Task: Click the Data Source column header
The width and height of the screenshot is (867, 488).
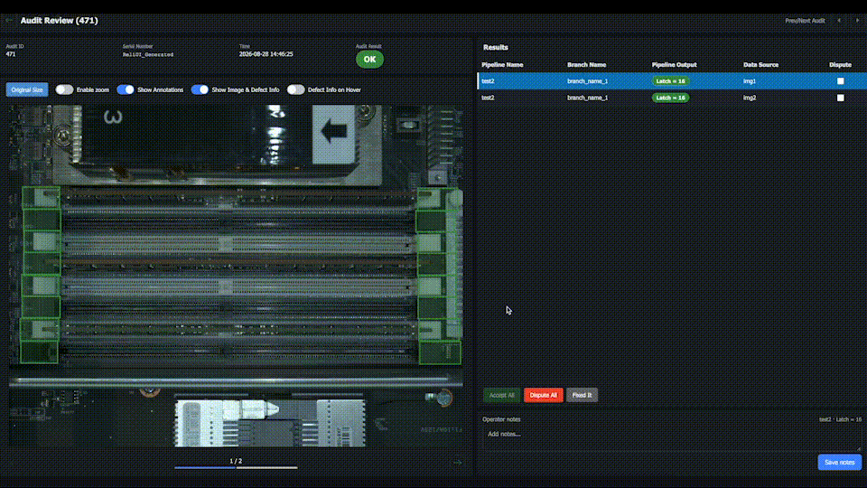Action: tap(760, 65)
